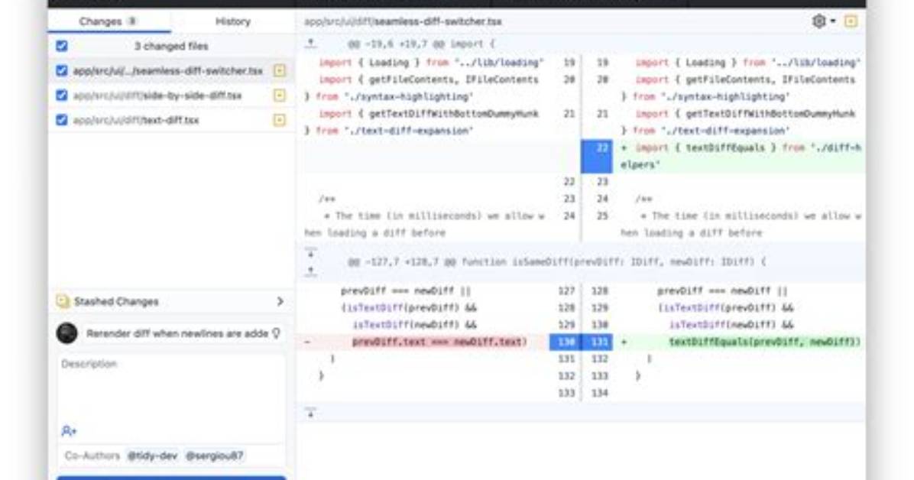Select the @tidy-dev co-author tag
The width and height of the screenshot is (914, 480).
coord(152,456)
